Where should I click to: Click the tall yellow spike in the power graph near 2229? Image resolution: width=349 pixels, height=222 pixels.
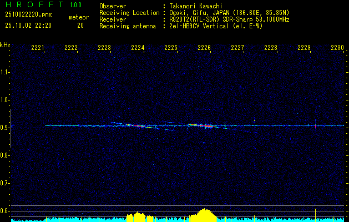pos(315,215)
